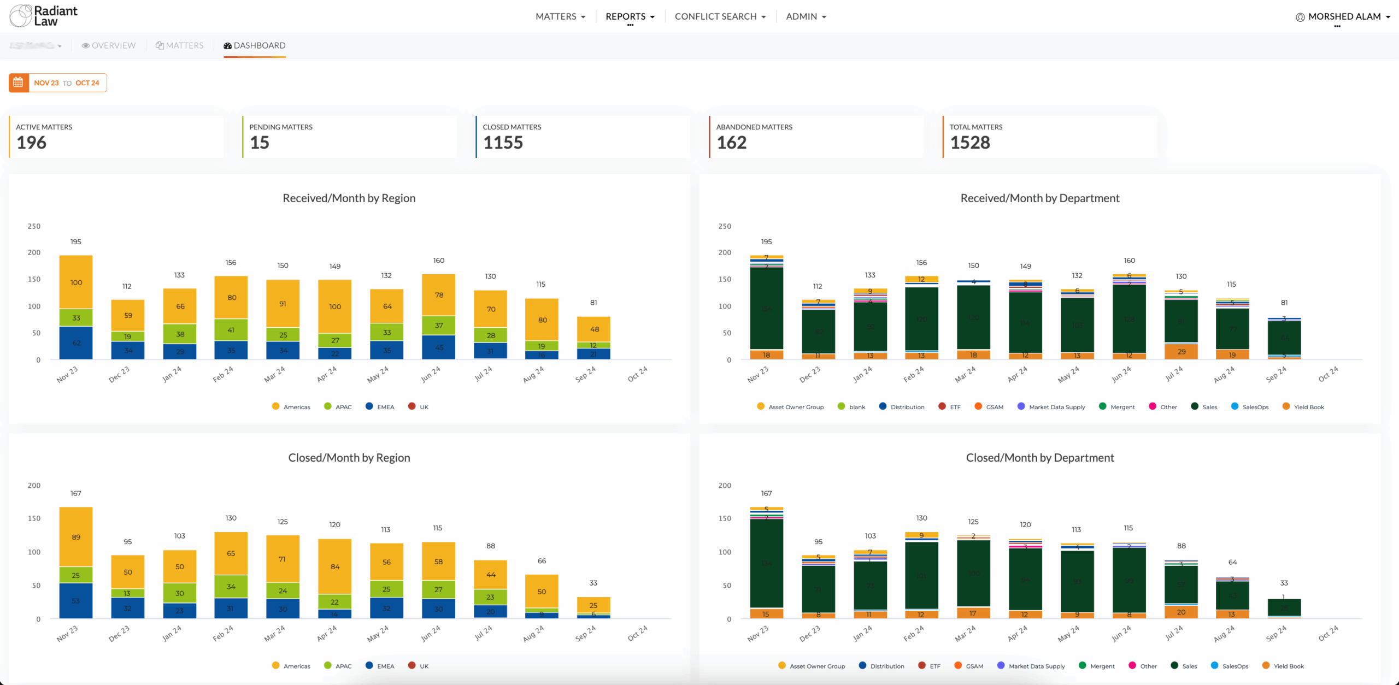1399x685 pixels.
Task: Click Apr 24 Americas segment in Closed by Region
Action: [335, 566]
